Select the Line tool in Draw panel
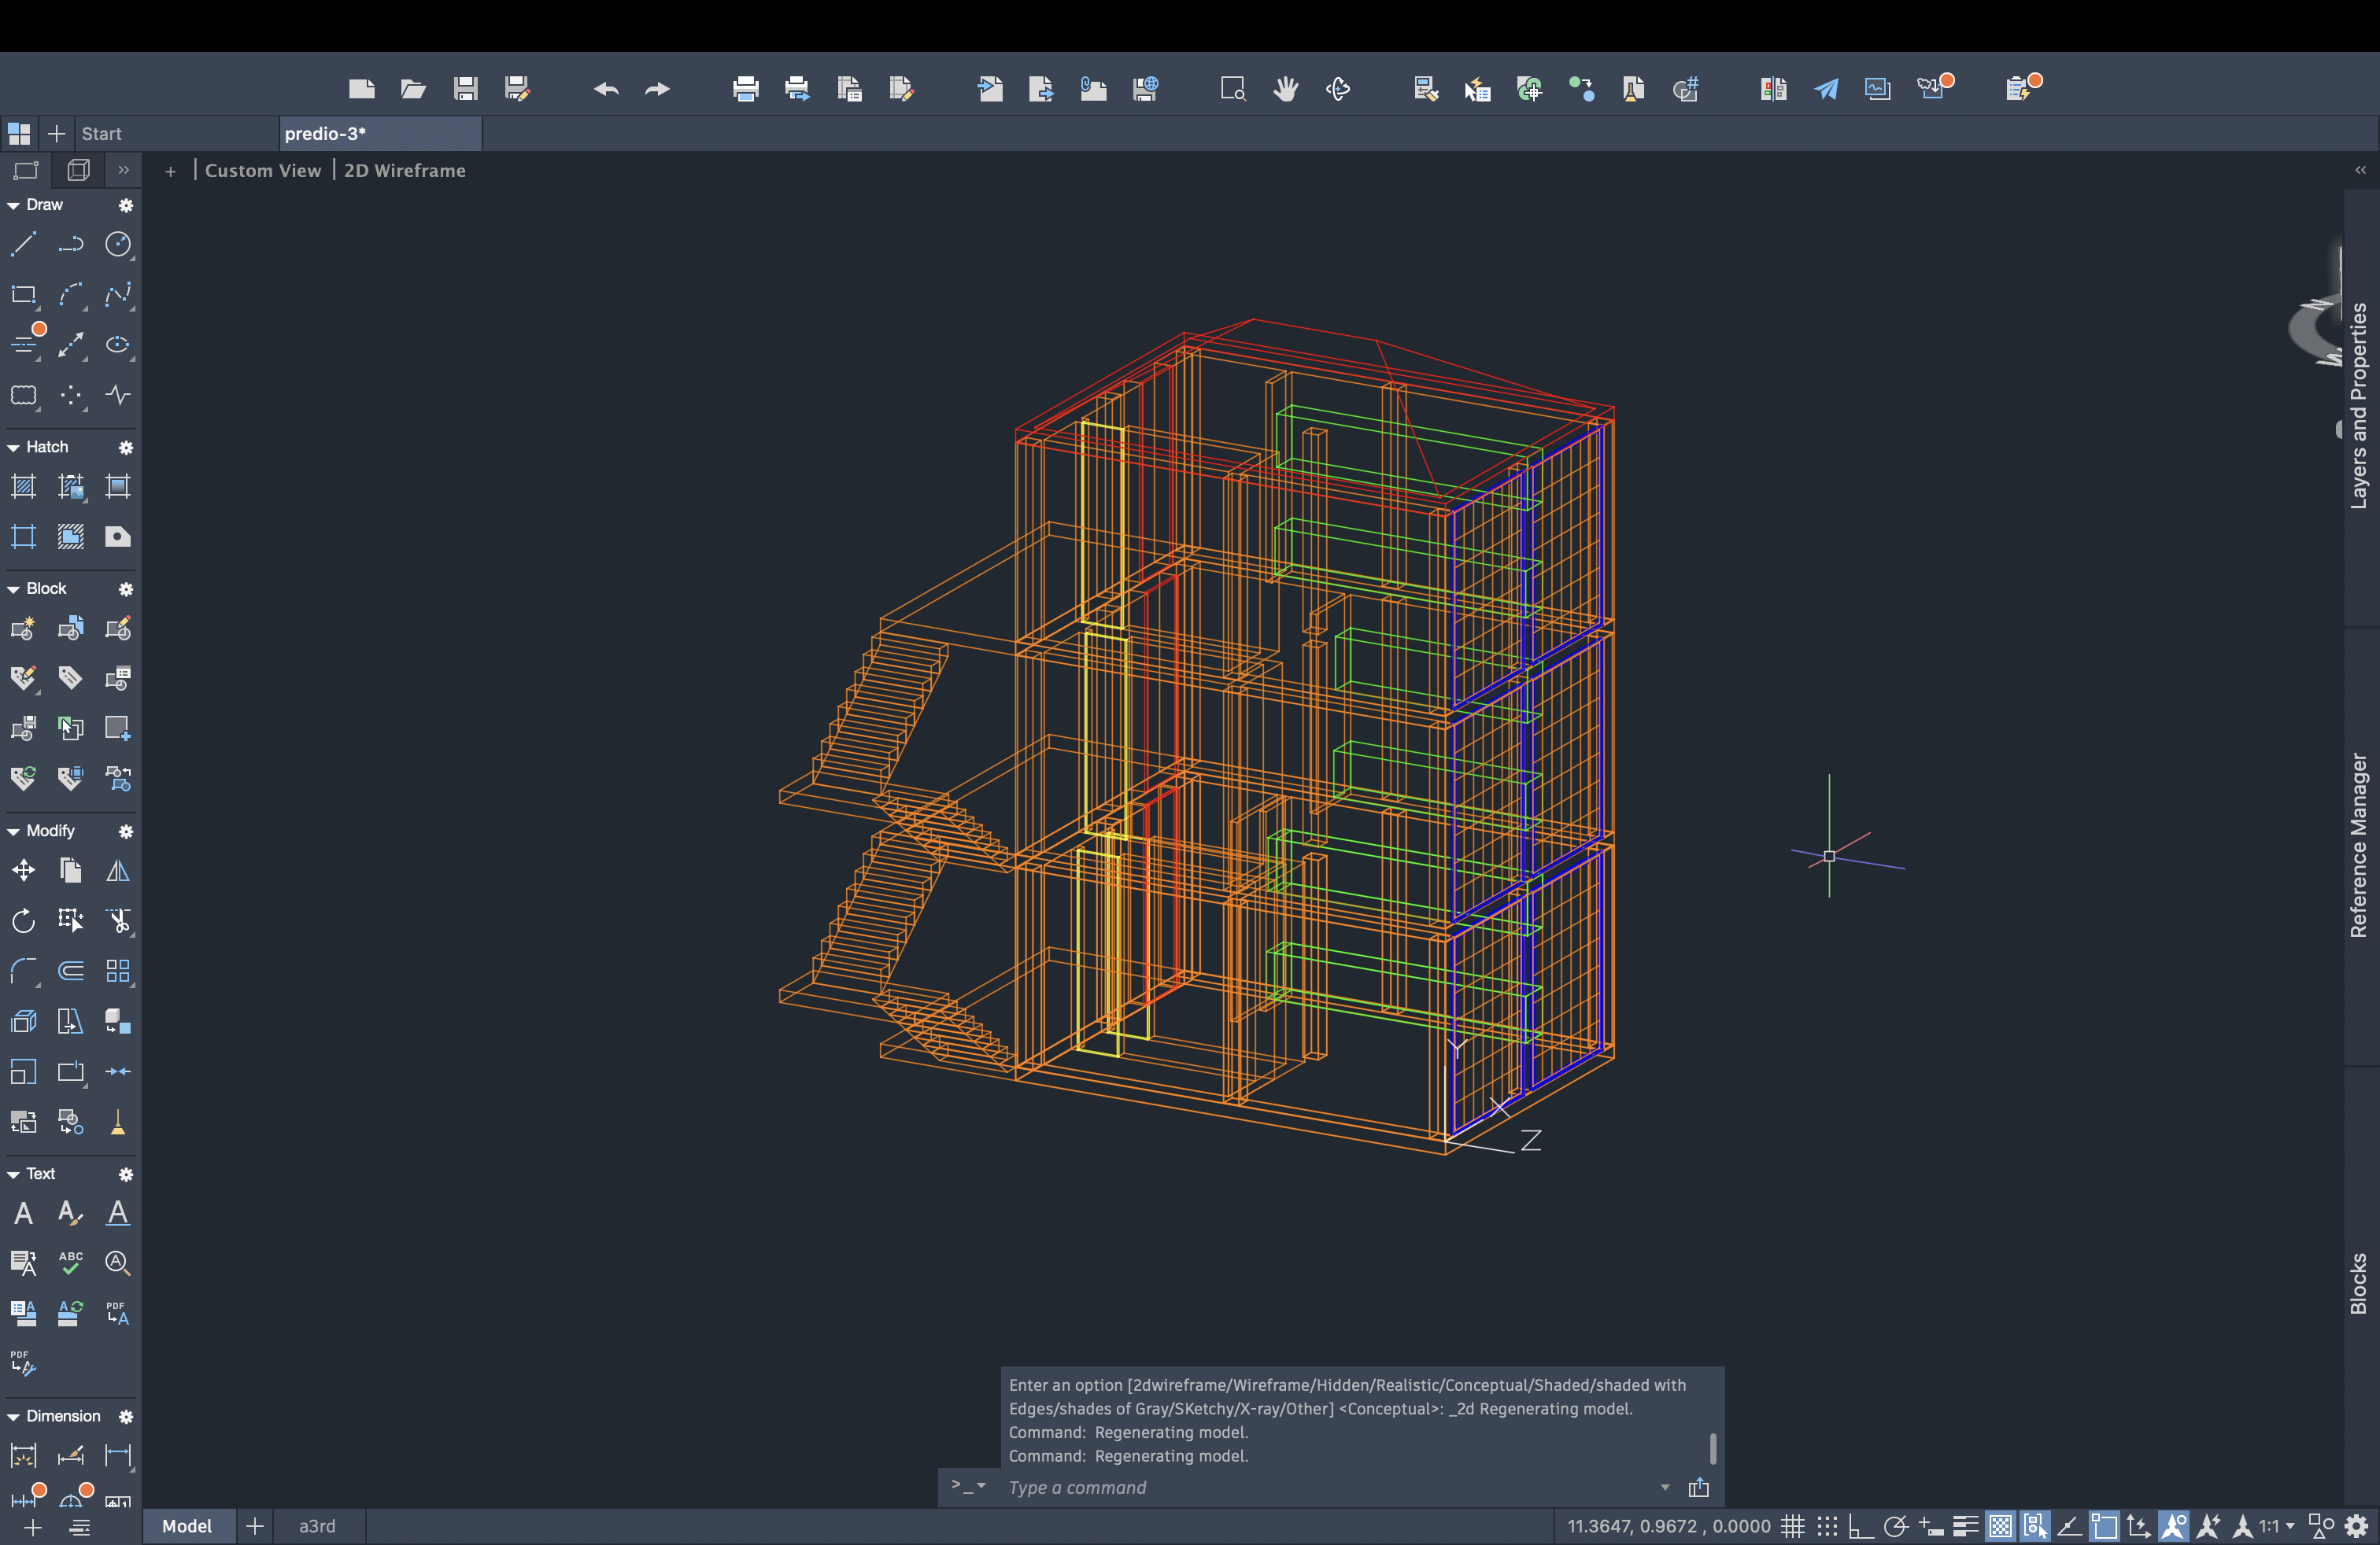The image size is (2380, 1545). [x=23, y=244]
